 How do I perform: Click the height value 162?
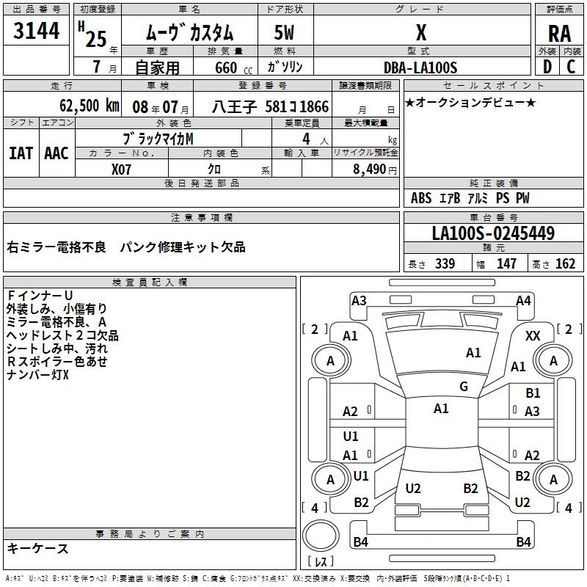(565, 263)
